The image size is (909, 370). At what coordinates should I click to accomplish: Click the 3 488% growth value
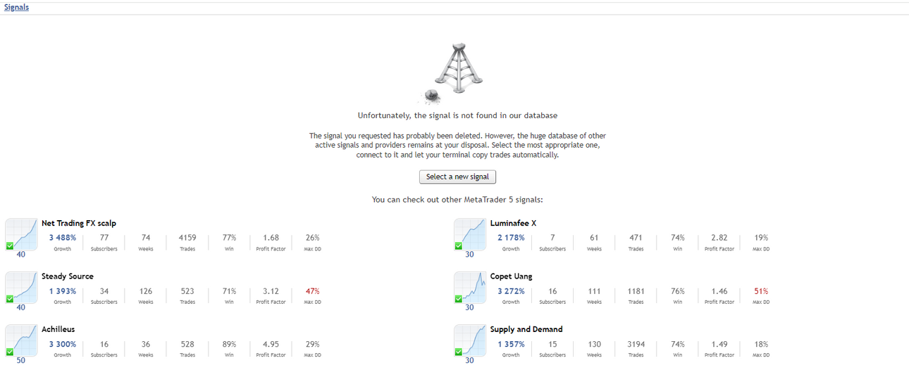(x=63, y=238)
